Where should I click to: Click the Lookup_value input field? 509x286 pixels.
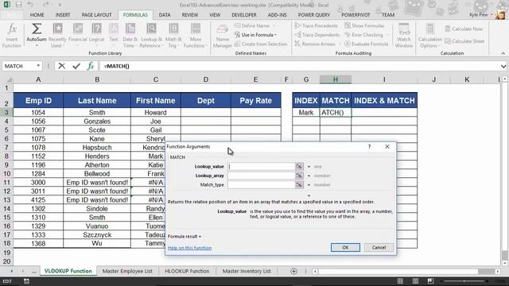(262, 166)
